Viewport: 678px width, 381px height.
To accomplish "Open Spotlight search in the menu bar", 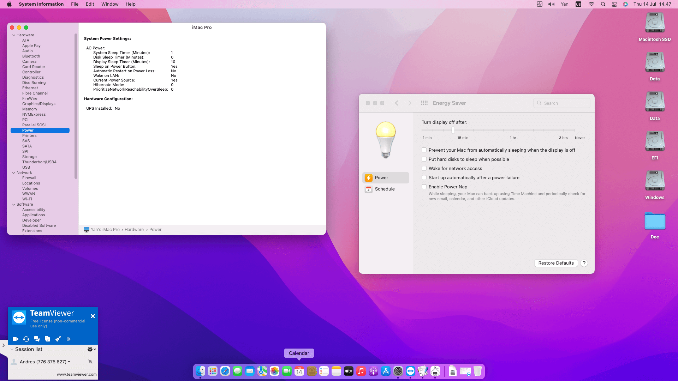I will coord(603,4).
